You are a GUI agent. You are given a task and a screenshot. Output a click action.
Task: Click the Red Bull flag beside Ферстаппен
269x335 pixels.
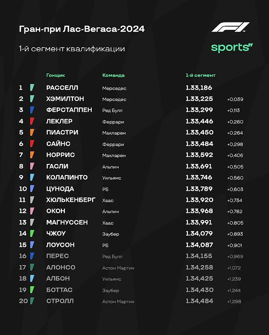(32, 110)
